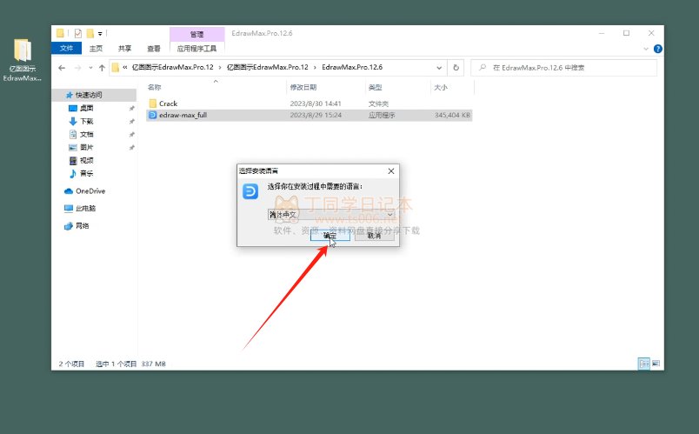The width and height of the screenshot is (699, 434).
Task: Switch to details view icon in status bar
Action: [643, 364]
